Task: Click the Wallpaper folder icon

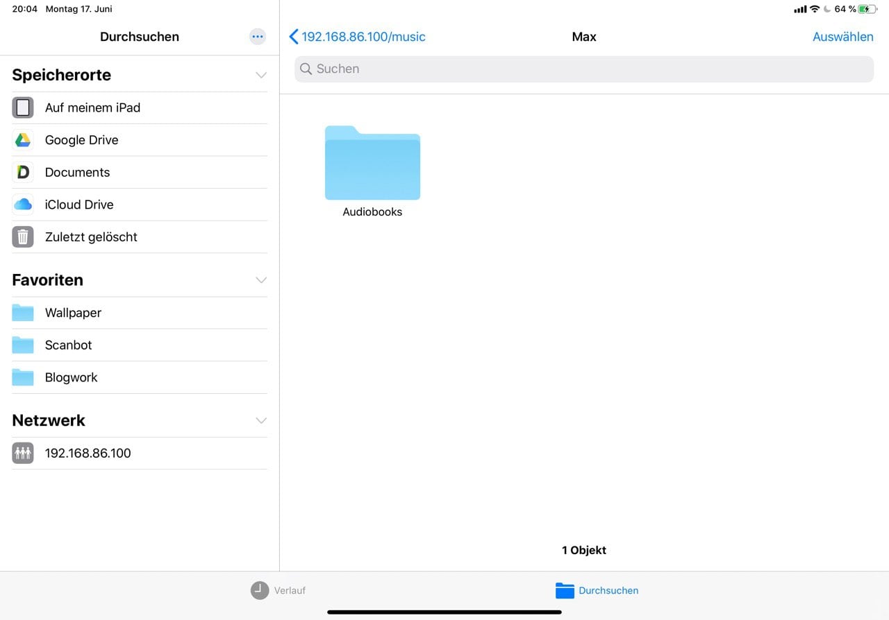Action: pyautogui.click(x=23, y=313)
